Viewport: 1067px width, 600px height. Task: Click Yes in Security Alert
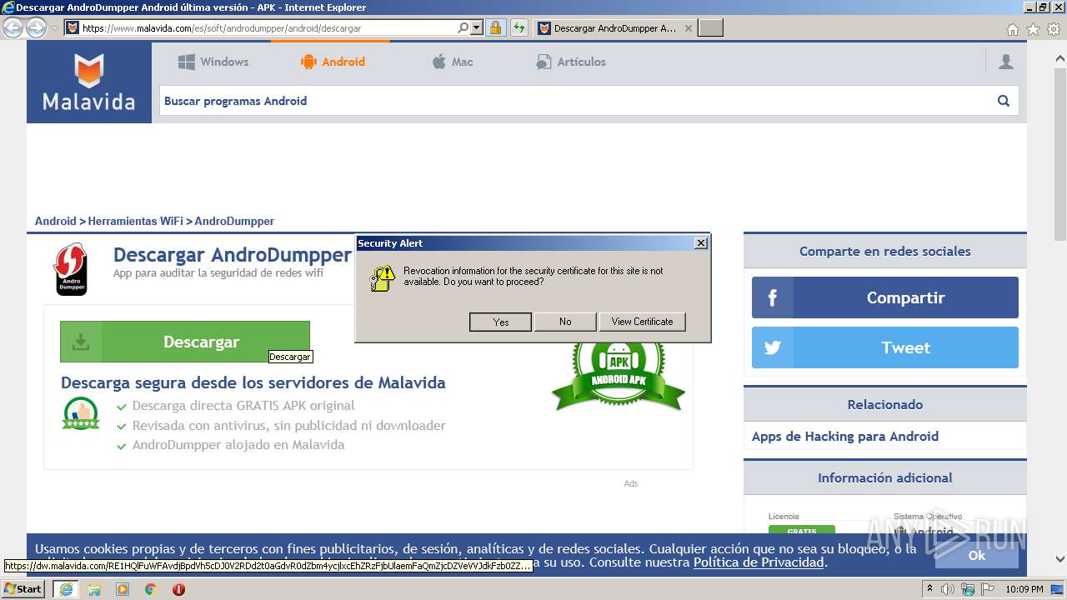(x=500, y=322)
